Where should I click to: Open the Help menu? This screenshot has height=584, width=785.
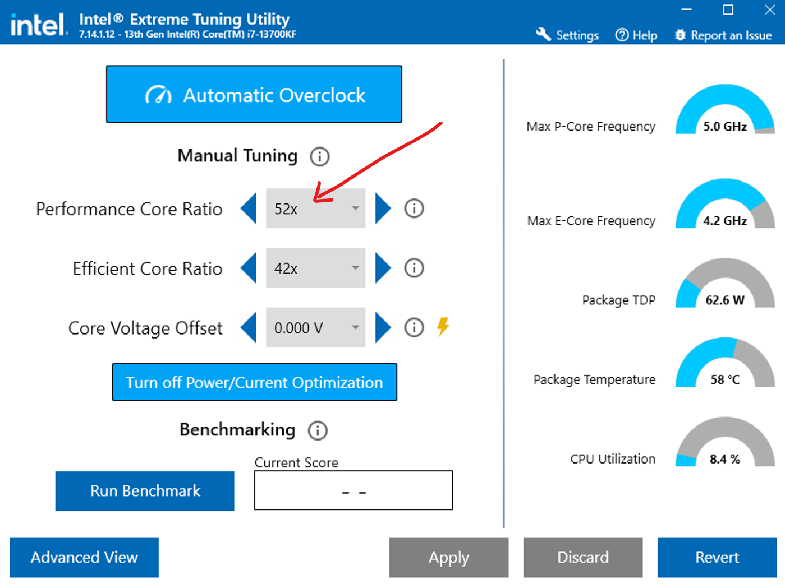click(636, 35)
